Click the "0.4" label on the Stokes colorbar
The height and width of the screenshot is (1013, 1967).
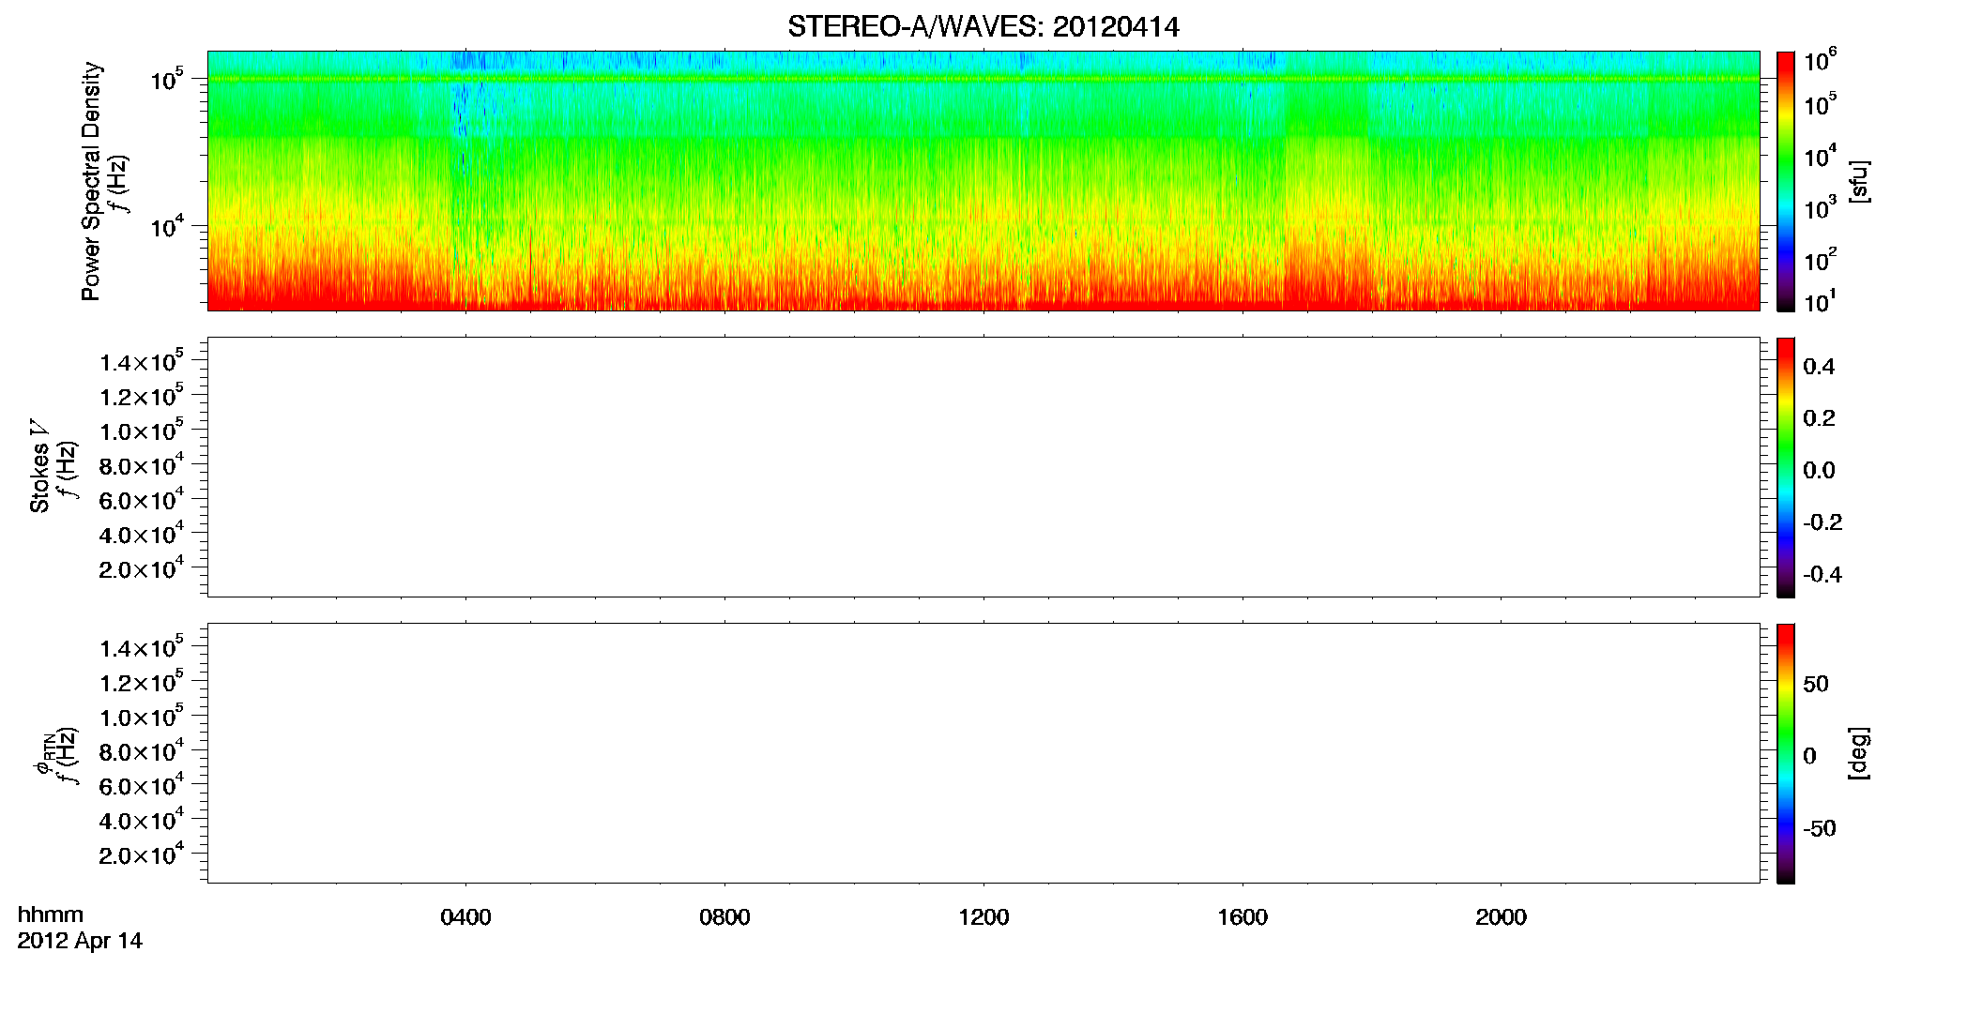coord(1819,367)
